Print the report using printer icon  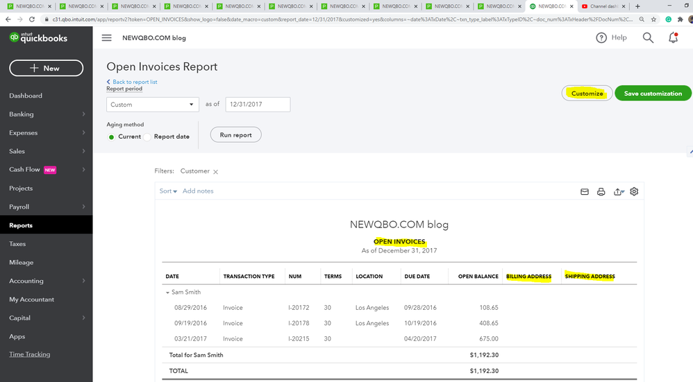pyautogui.click(x=601, y=192)
